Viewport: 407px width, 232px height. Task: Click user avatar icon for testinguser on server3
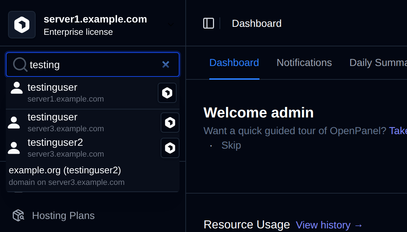tap(14, 123)
